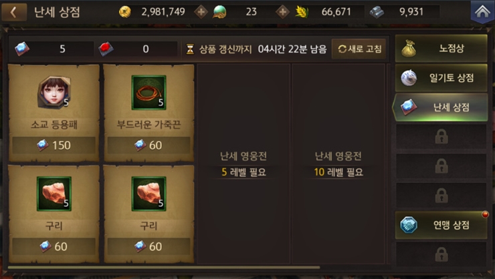Open the home icon in top corner
Viewport: 495px width, 279px height.
point(482,11)
